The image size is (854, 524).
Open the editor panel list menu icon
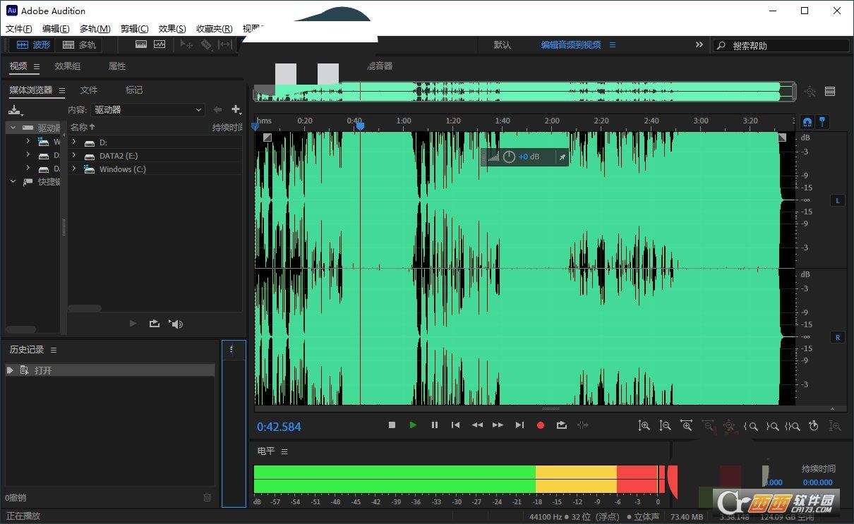[x=830, y=91]
